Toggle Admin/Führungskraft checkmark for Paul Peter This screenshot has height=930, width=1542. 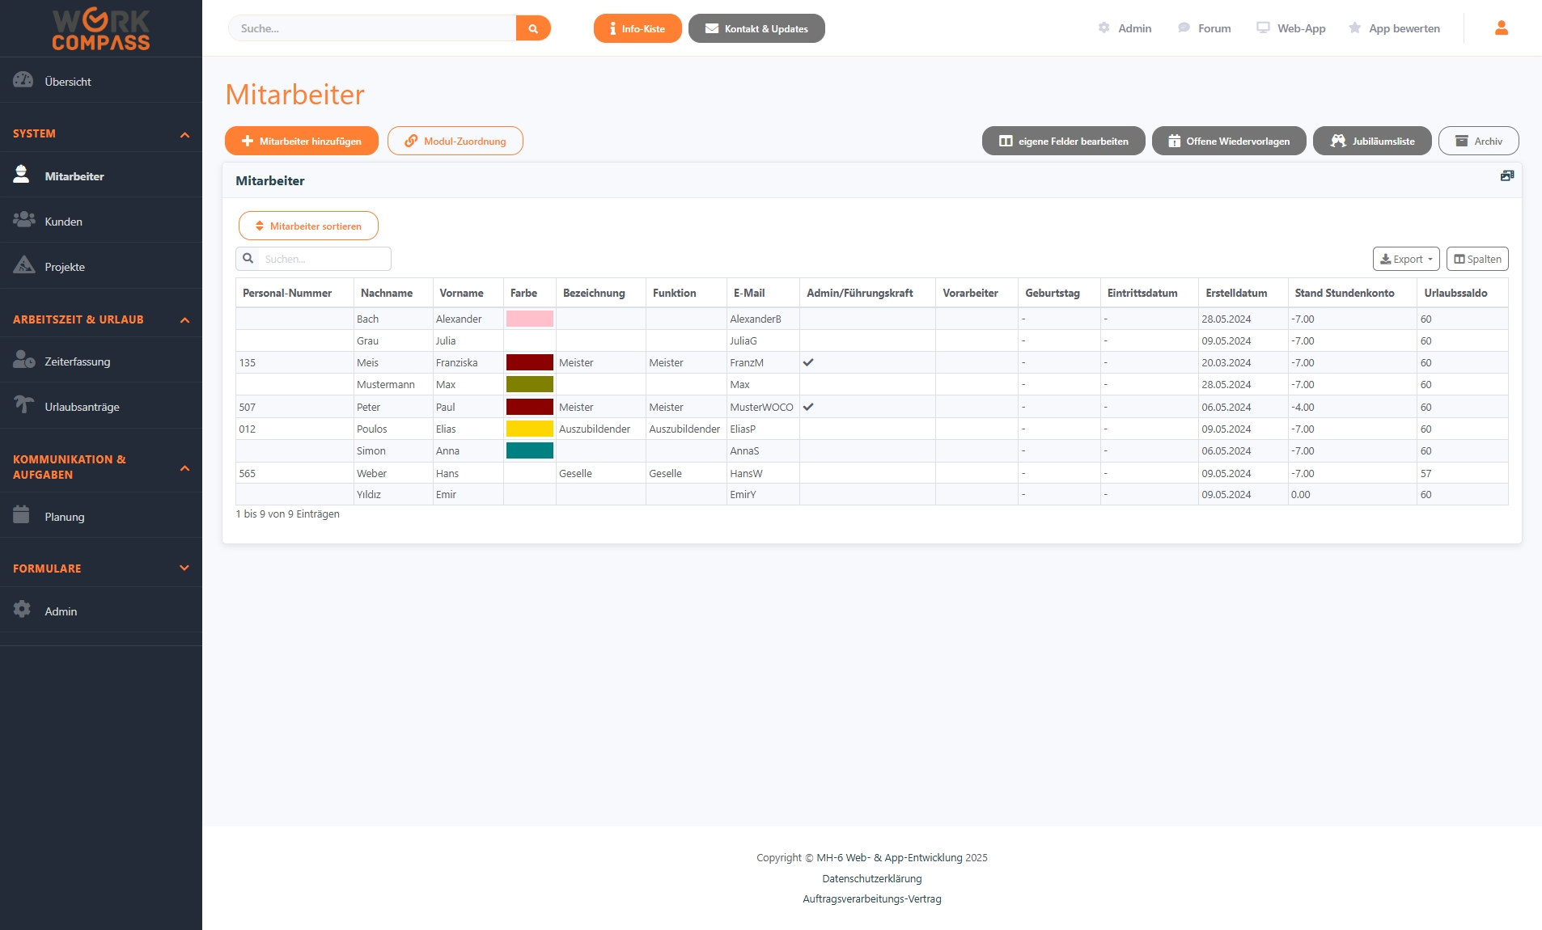(809, 407)
